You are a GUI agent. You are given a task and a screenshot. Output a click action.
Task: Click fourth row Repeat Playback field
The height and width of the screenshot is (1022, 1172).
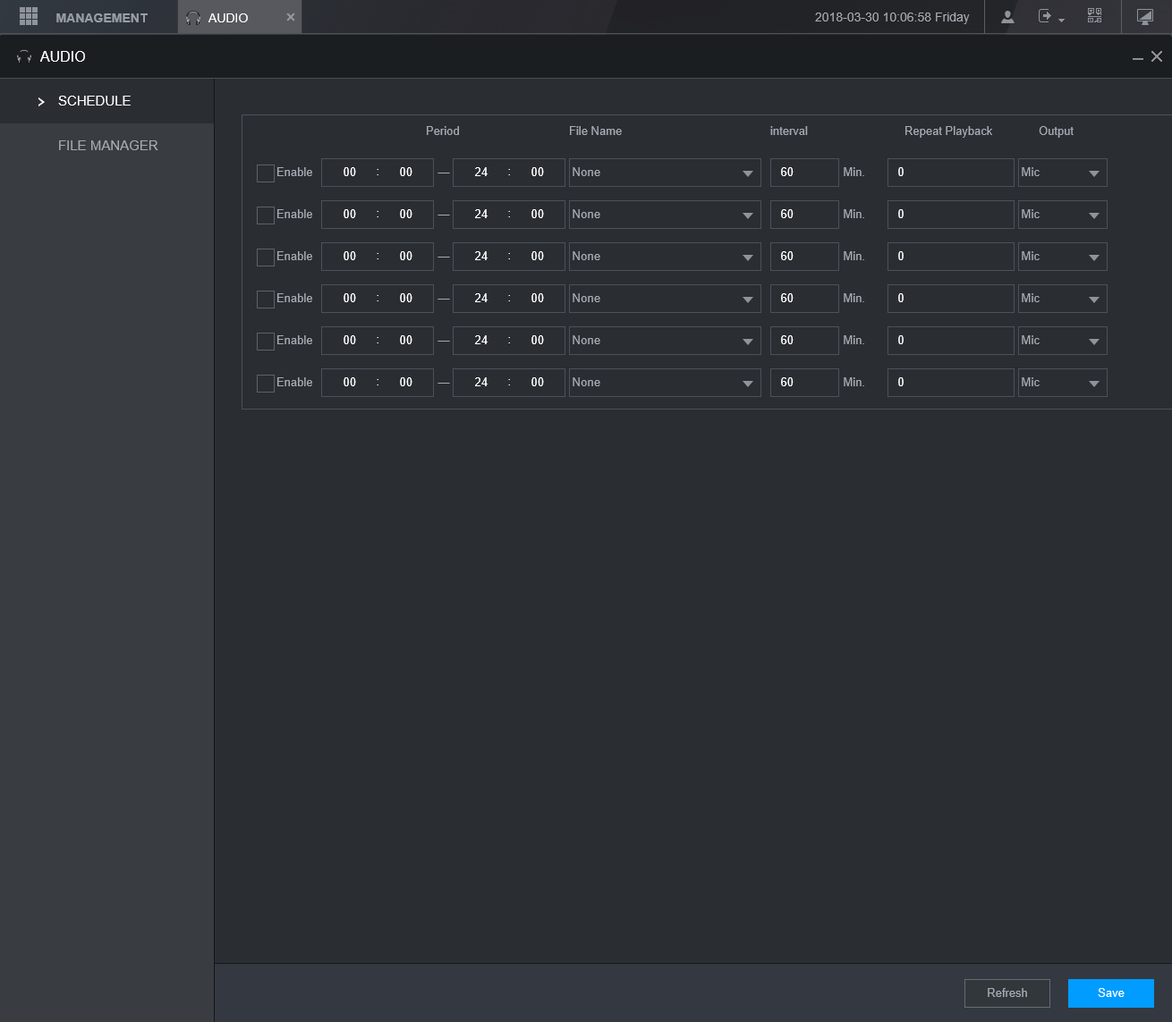(x=951, y=299)
